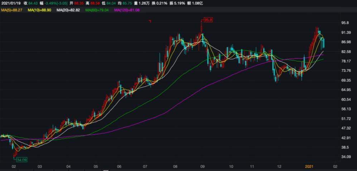This screenshot has width=357, height=171.
Task: Click the high price 88.58 in header
Action: click(104, 4)
